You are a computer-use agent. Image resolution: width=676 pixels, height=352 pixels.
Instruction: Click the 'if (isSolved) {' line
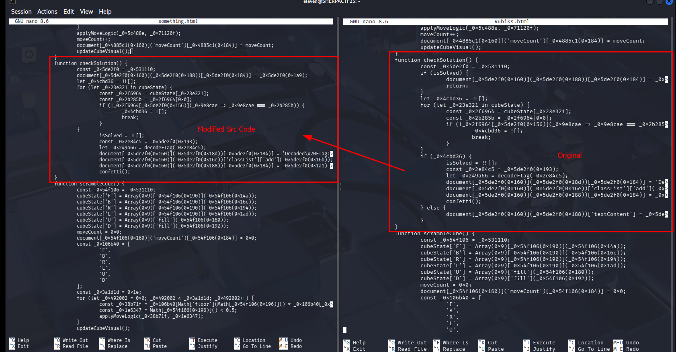coord(445,73)
